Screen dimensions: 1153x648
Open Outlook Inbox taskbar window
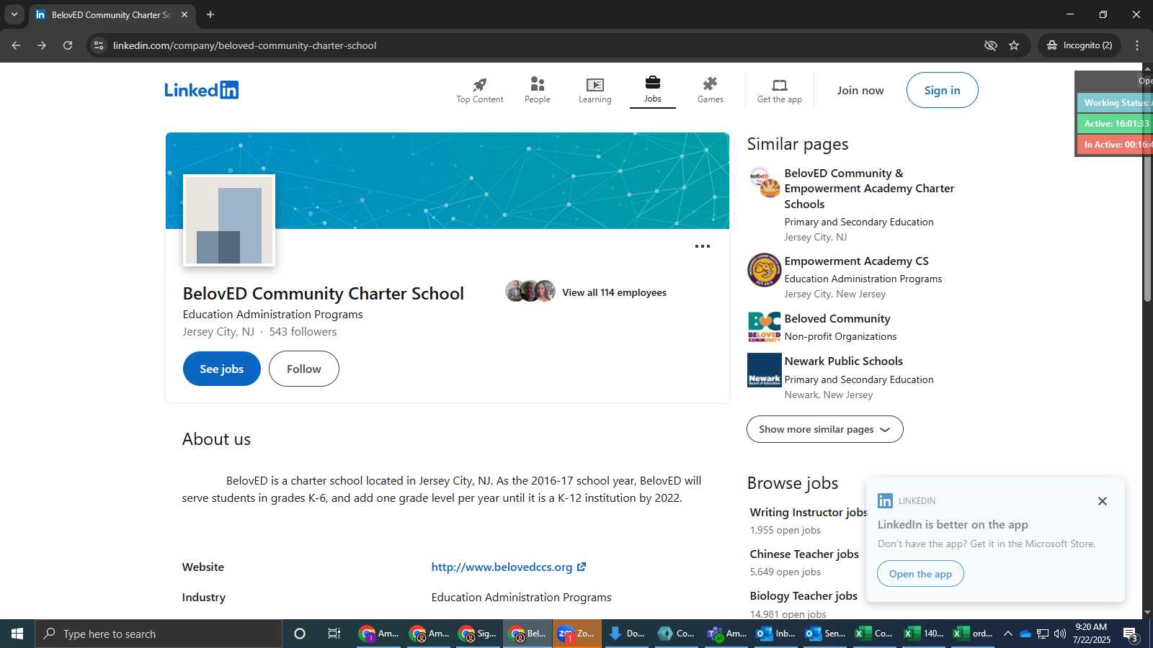(x=775, y=634)
